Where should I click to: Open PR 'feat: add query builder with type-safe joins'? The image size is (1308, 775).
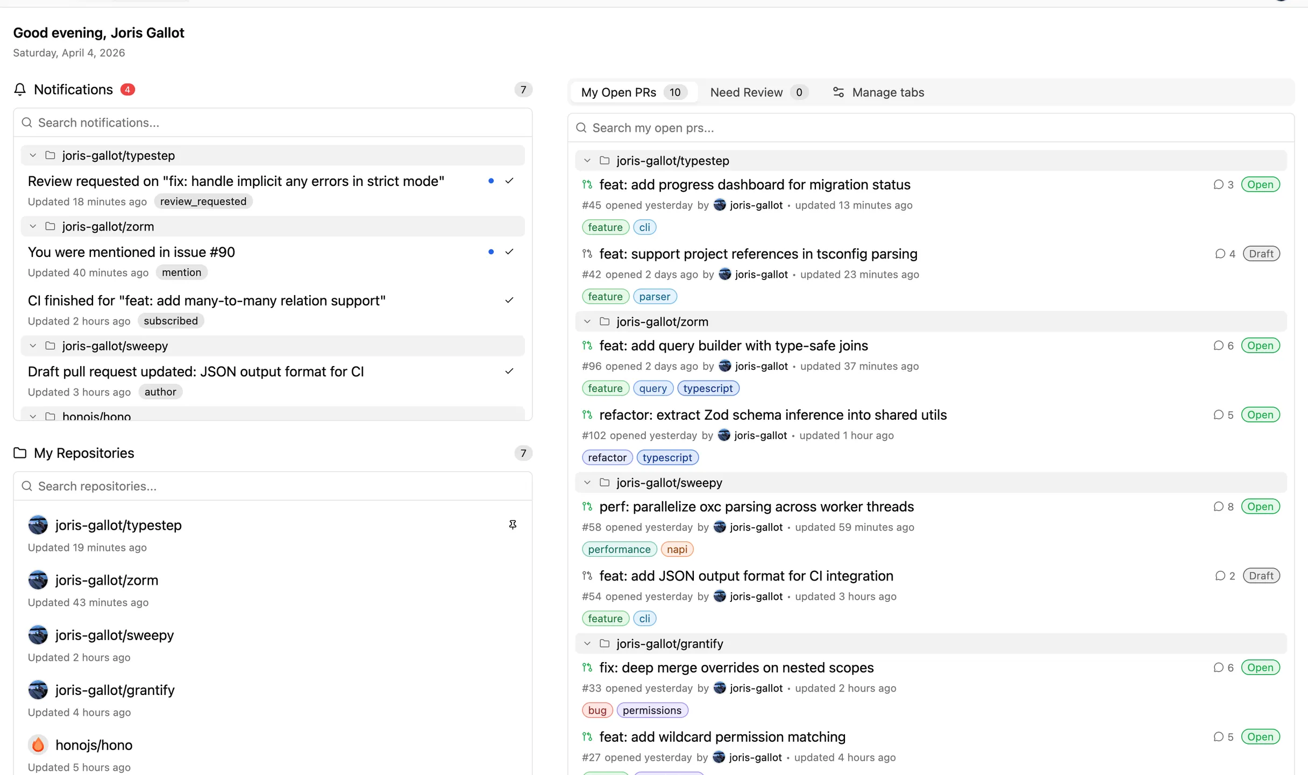[734, 346]
